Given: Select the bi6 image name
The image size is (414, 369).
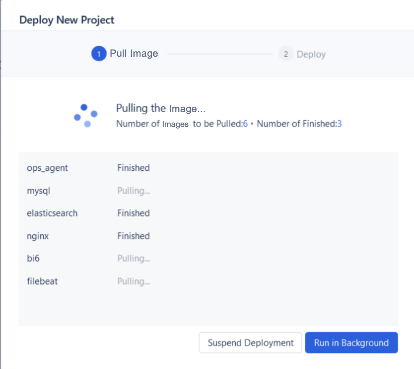Looking at the screenshot, I should point(33,258).
